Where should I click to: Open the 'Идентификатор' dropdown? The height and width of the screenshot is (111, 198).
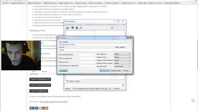click(123, 54)
